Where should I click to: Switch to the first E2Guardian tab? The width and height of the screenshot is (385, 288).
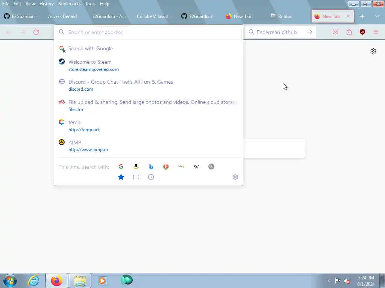(x=21, y=16)
